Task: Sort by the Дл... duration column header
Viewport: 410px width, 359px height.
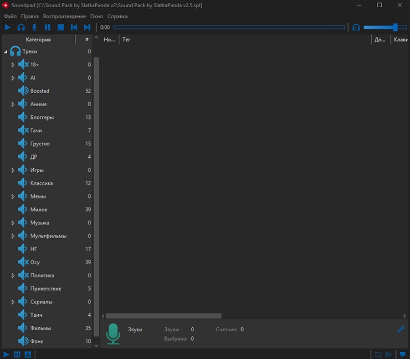Action: pyautogui.click(x=380, y=40)
